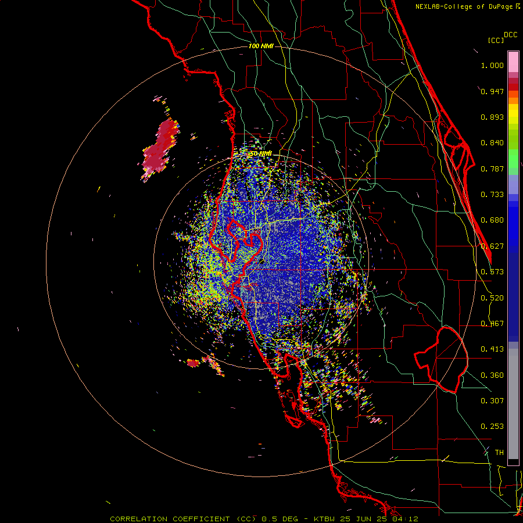Select the 0.680 scale value
Image resolution: width=523 pixels, height=523 pixels.
click(x=492, y=220)
